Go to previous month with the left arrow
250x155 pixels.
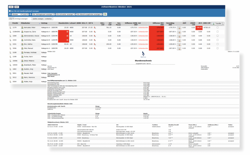click(x=10, y=14)
